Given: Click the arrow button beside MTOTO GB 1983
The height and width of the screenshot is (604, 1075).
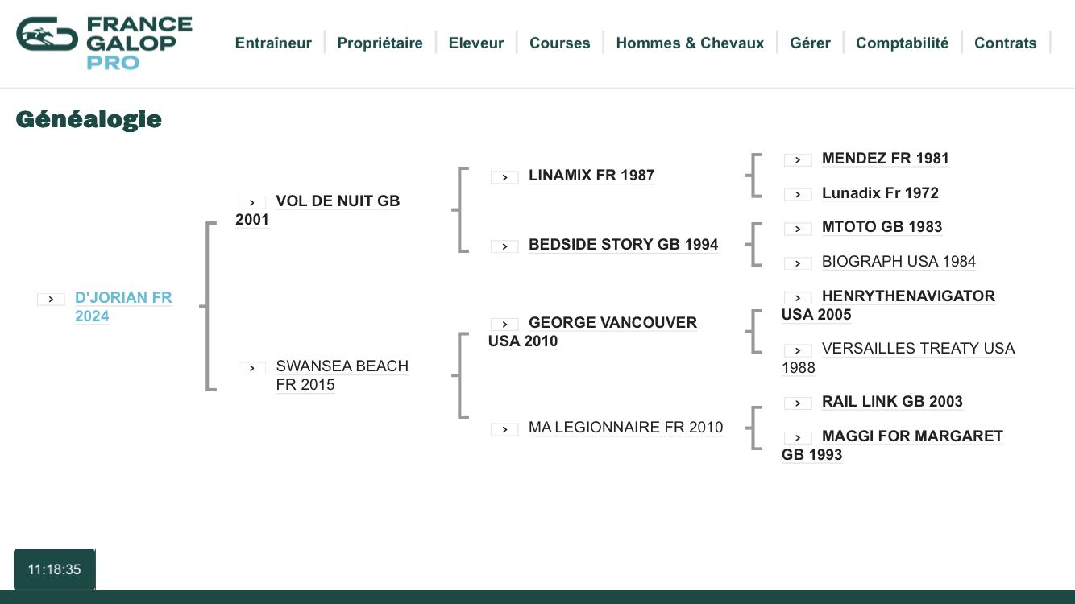Looking at the screenshot, I should coord(798,229).
